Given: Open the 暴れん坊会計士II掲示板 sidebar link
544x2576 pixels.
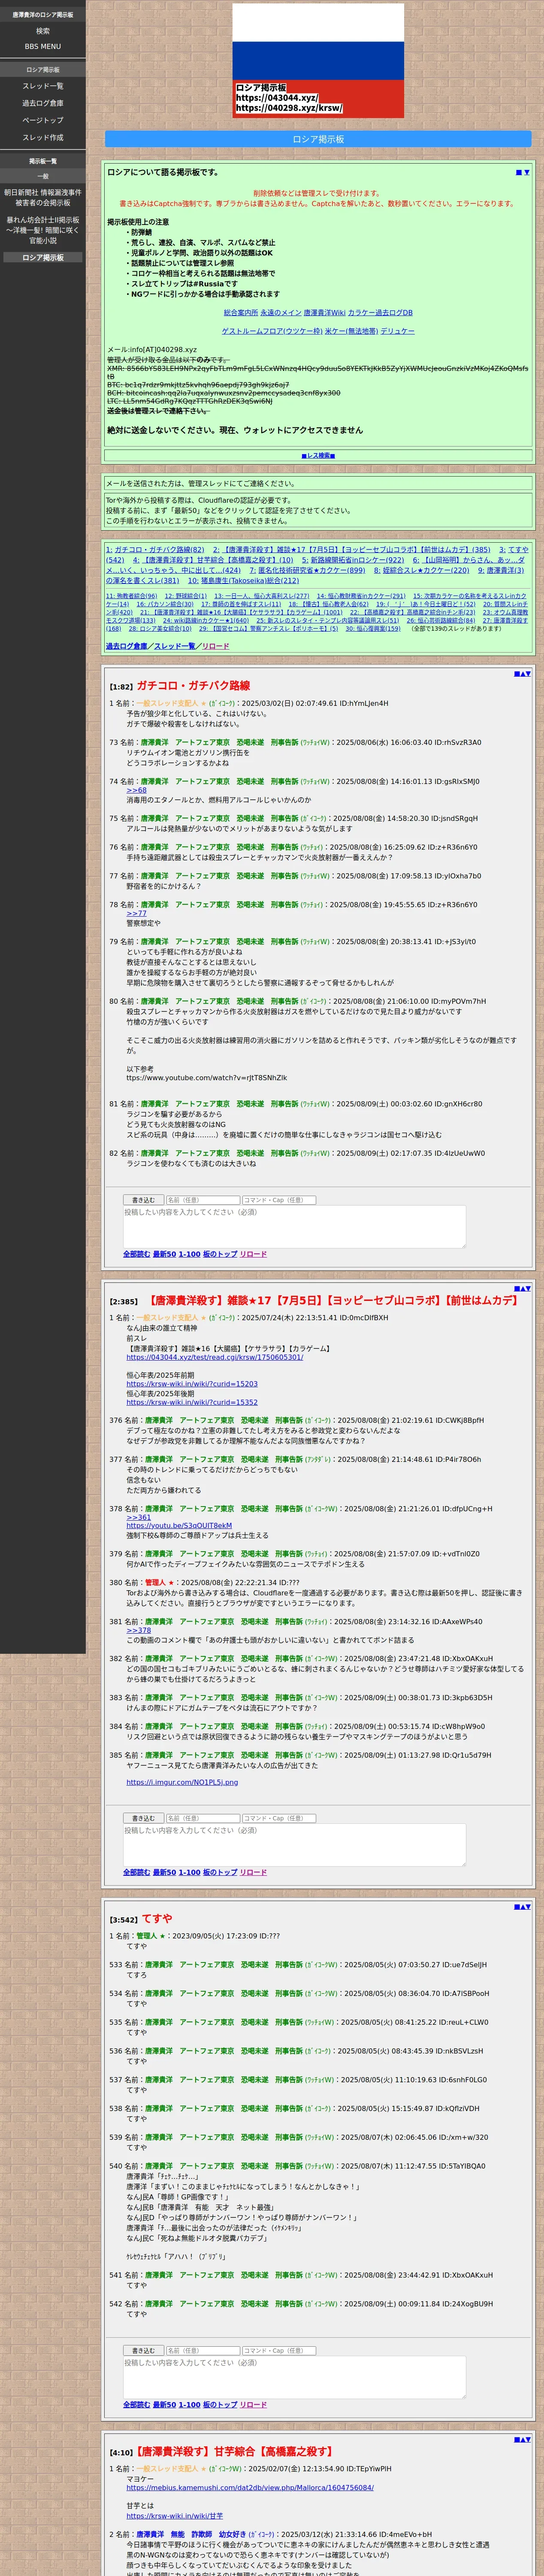Looking at the screenshot, I should coord(43,230).
